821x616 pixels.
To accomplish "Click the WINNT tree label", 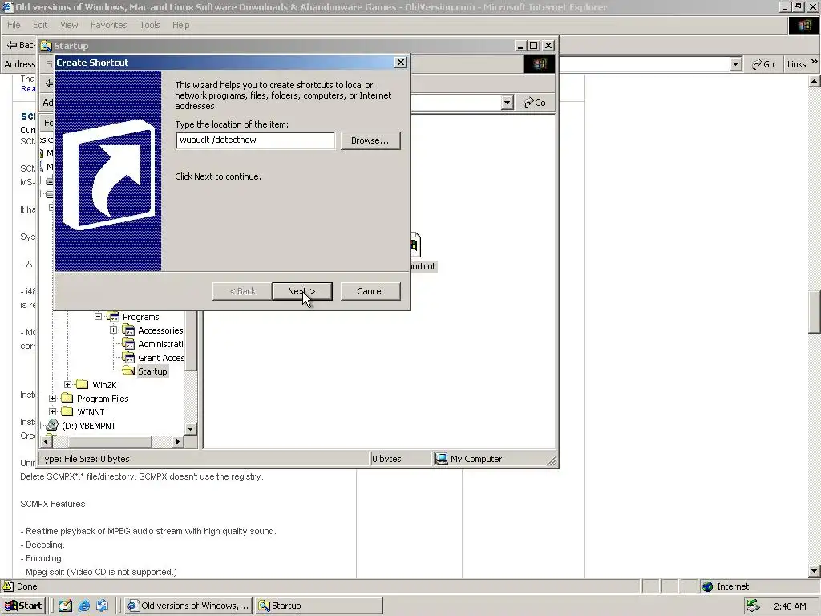I will click(91, 412).
